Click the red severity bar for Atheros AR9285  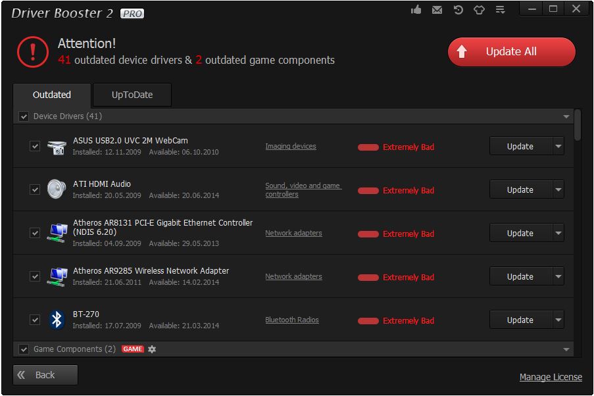[x=368, y=278]
